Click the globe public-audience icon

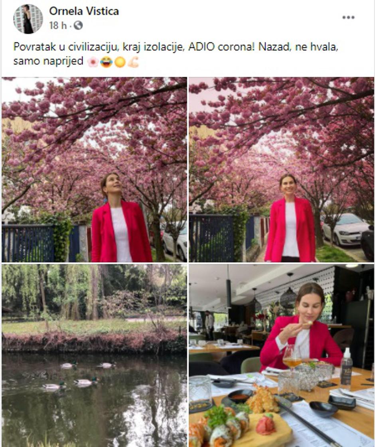pos(78,26)
